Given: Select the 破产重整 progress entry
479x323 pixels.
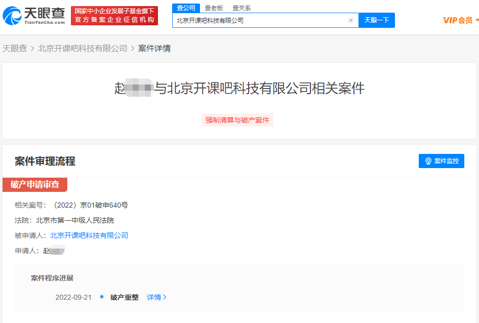Looking at the screenshot, I should point(125,297).
